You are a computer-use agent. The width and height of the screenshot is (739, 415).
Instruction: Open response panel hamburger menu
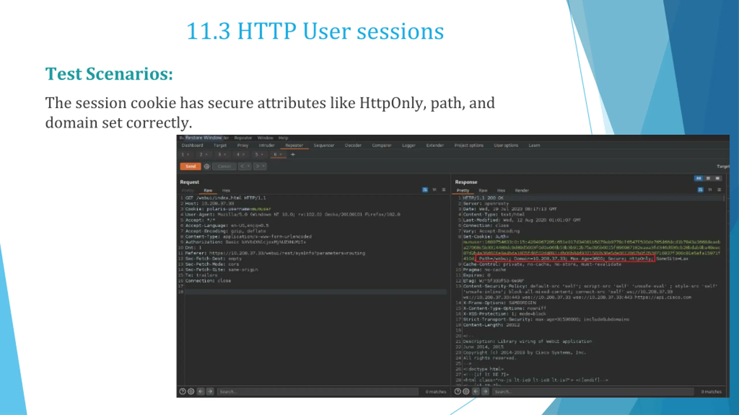[719, 190]
